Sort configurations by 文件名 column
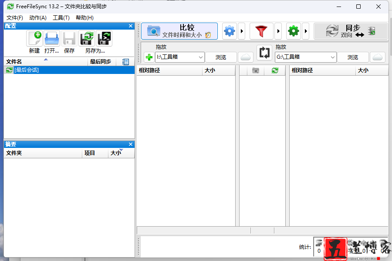The height and width of the screenshot is (261, 392). [46, 61]
